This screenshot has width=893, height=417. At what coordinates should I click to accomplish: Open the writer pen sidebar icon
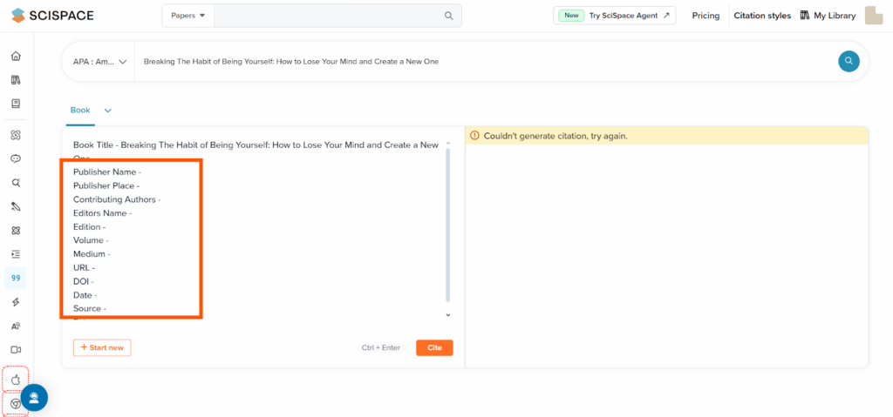[16, 206]
